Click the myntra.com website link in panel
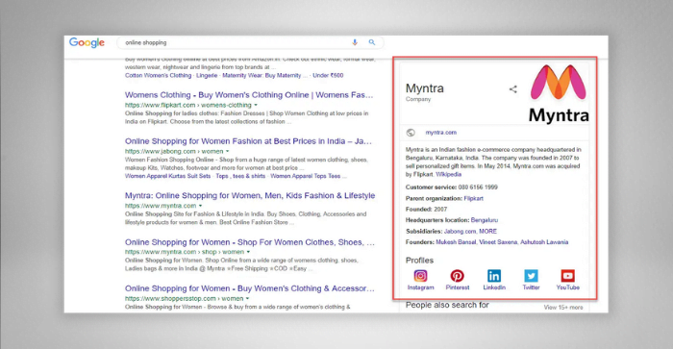This screenshot has height=349, width=673. [440, 133]
